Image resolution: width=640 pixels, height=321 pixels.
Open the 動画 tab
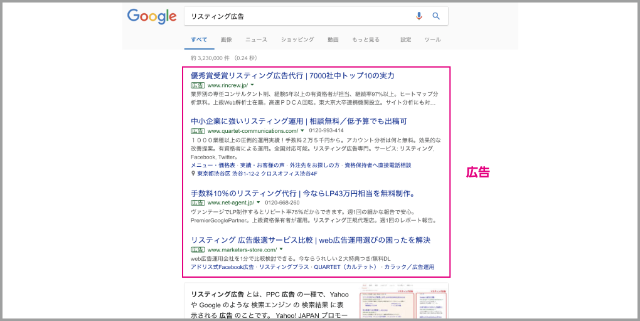(x=333, y=39)
